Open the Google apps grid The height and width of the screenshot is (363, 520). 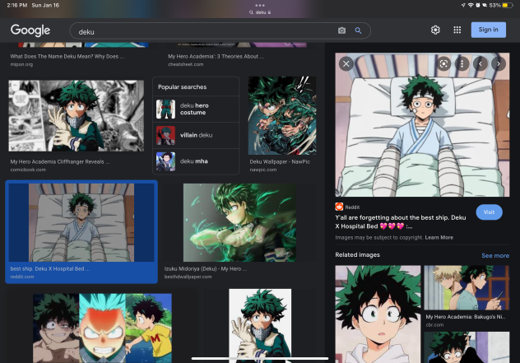(457, 30)
